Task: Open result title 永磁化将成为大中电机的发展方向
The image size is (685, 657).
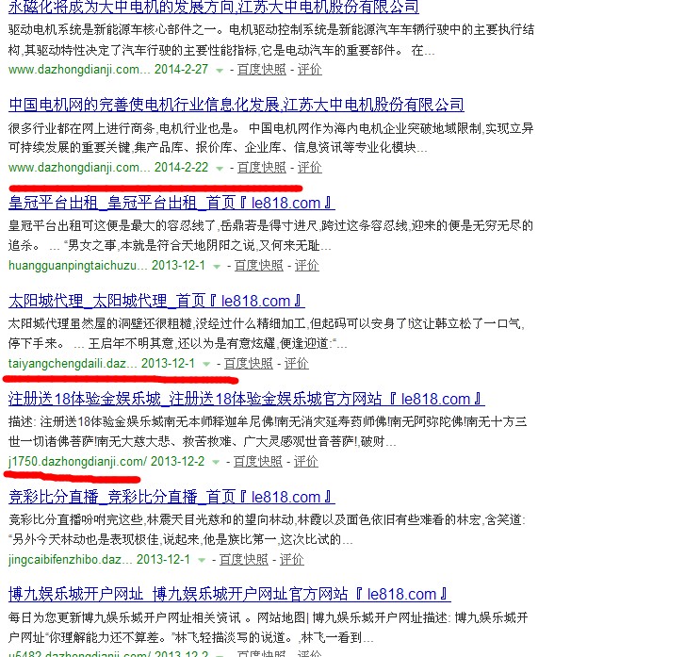Action: pyautogui.click(x=214, y=7)
